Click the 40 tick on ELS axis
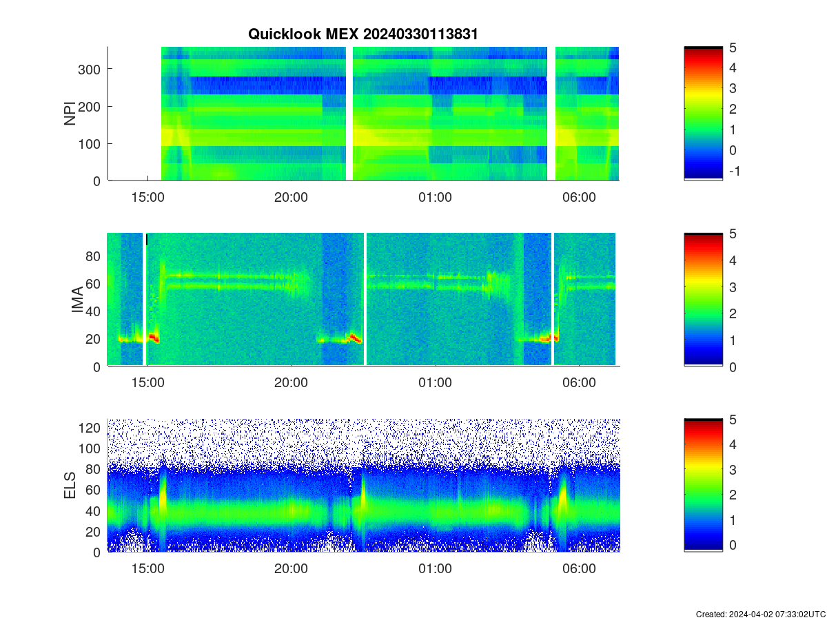Screen dimensions: 827x620 point(94,510)
